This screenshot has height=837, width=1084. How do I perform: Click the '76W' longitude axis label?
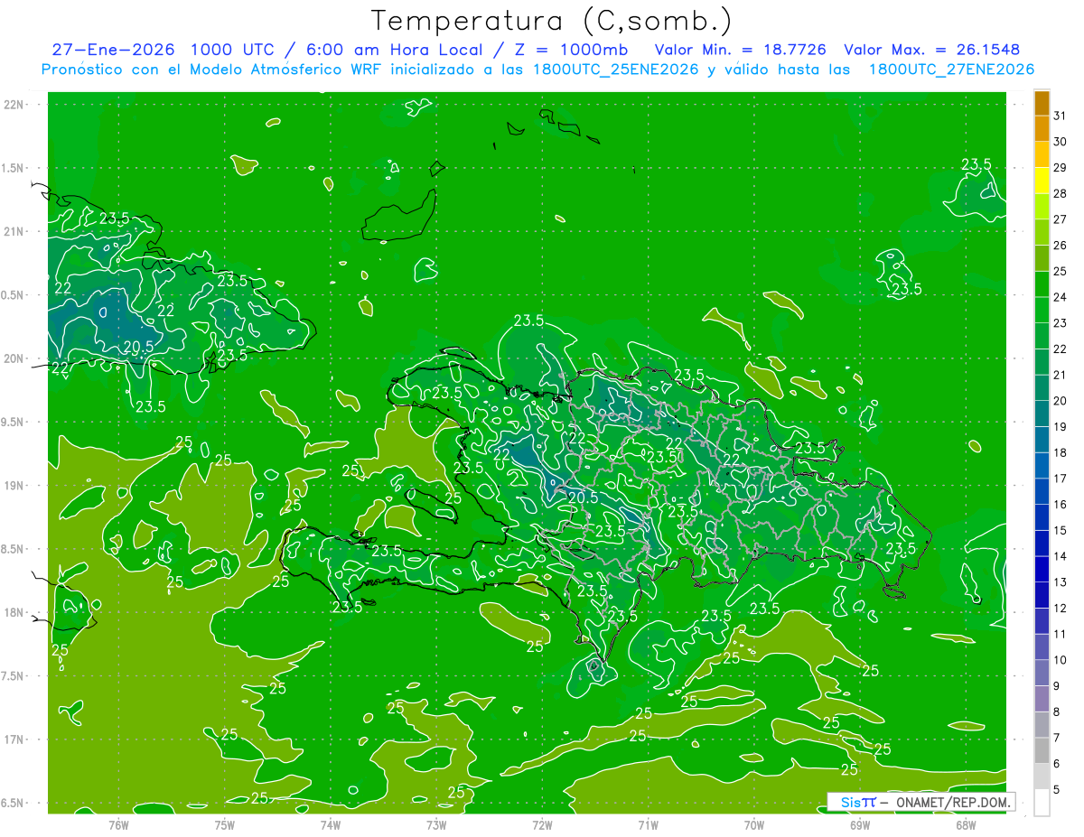point(118,824)
